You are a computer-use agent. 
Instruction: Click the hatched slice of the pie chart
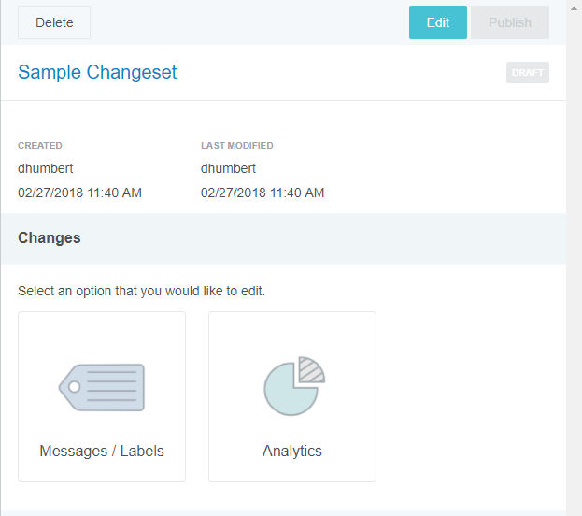coord(310,371)
